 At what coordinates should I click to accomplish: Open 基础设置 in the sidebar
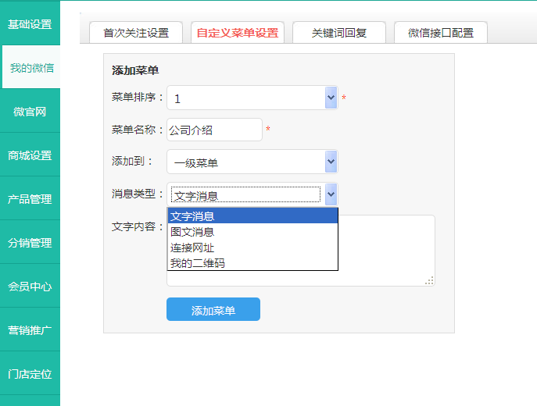(30, 24)
